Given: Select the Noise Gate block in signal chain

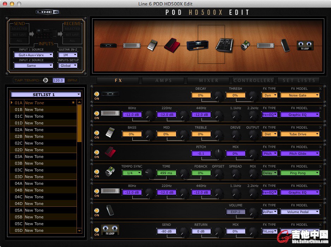Looking at the screenshot, I should pos(108,45).
